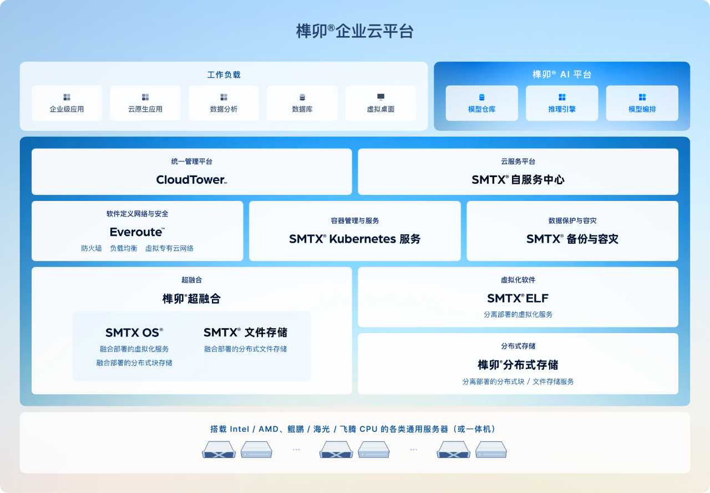Image resolution: width=710 pixels, height=493 pixels.
Task: Open the 数据库 cylinder icon
Action: tap(302, 97)
